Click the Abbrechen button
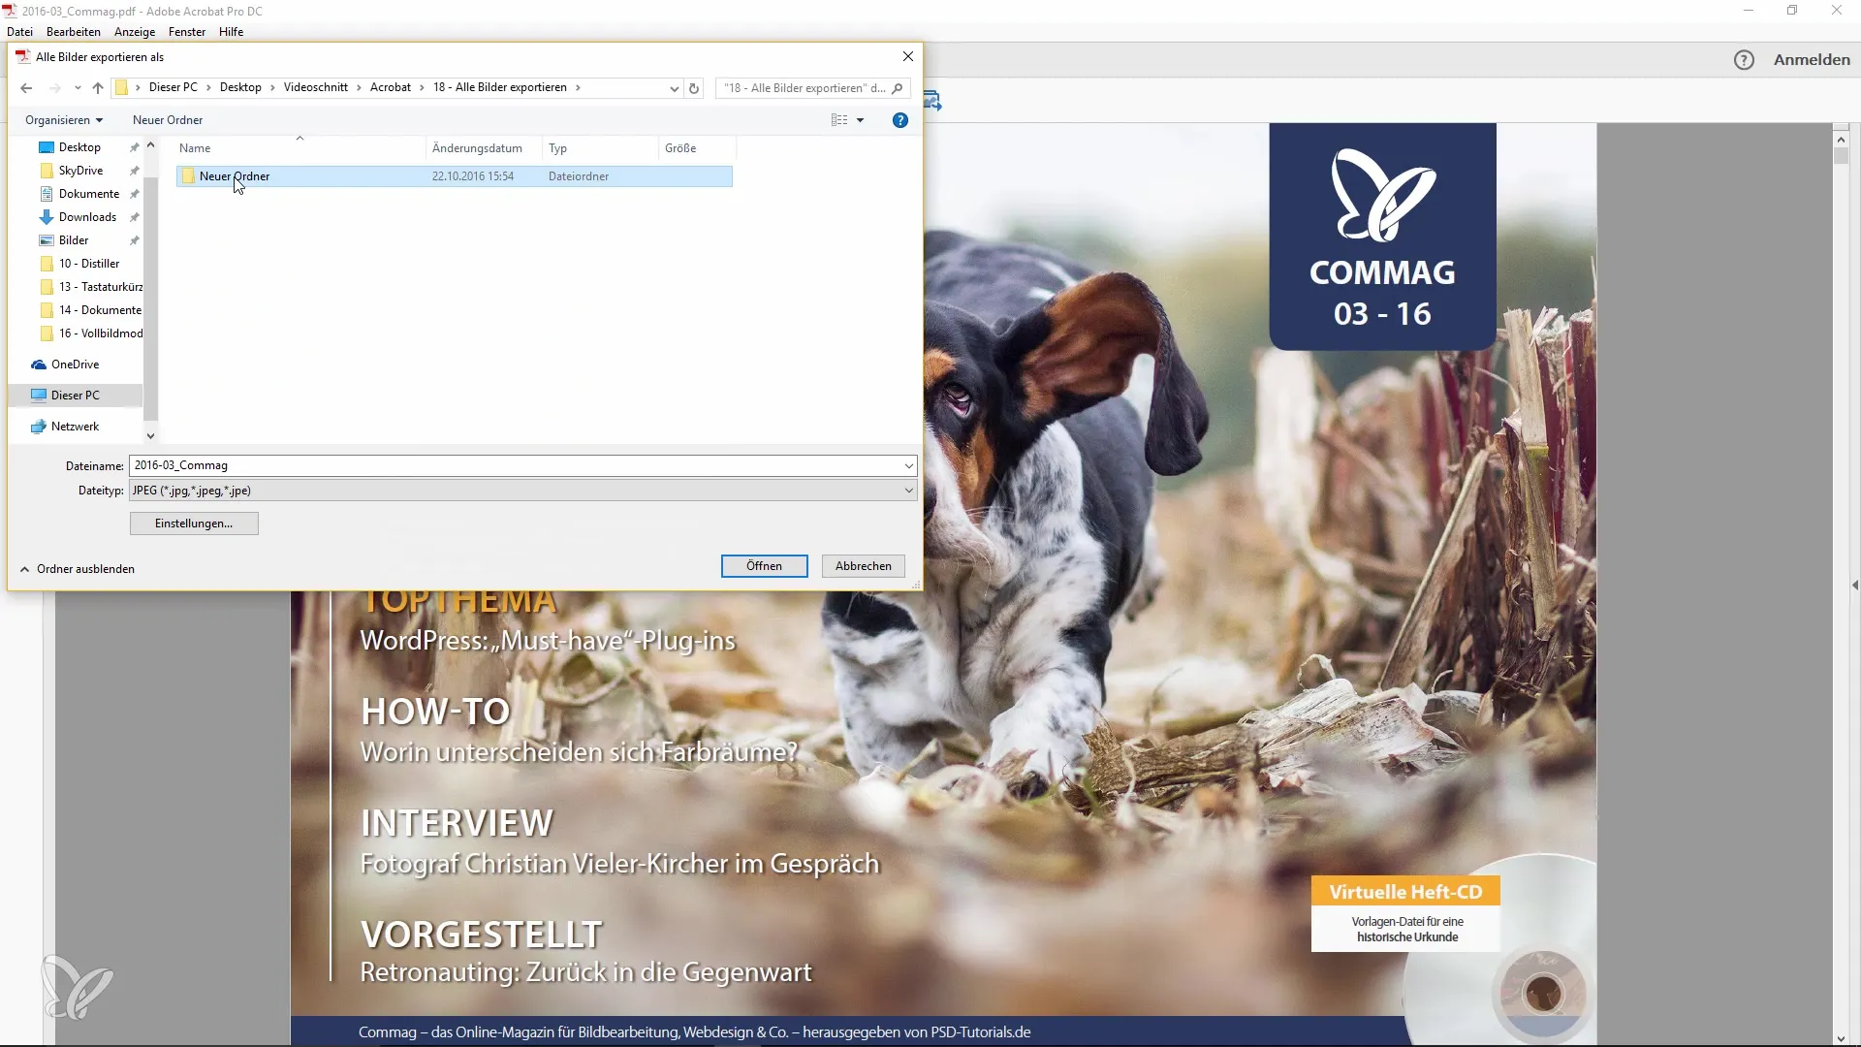 tap(863, 565)
